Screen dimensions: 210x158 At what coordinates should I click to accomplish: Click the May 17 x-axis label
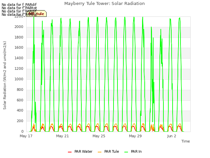point(26,136)
